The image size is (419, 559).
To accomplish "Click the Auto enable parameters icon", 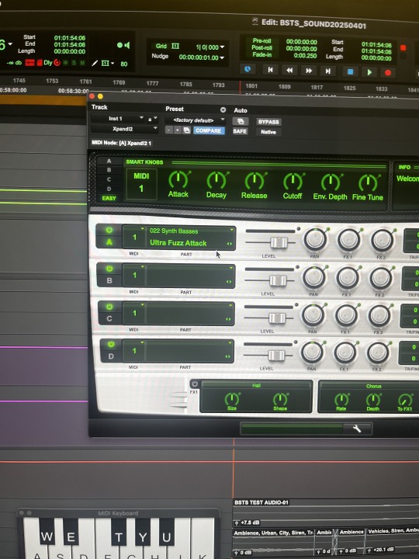I will click(240, 121).
